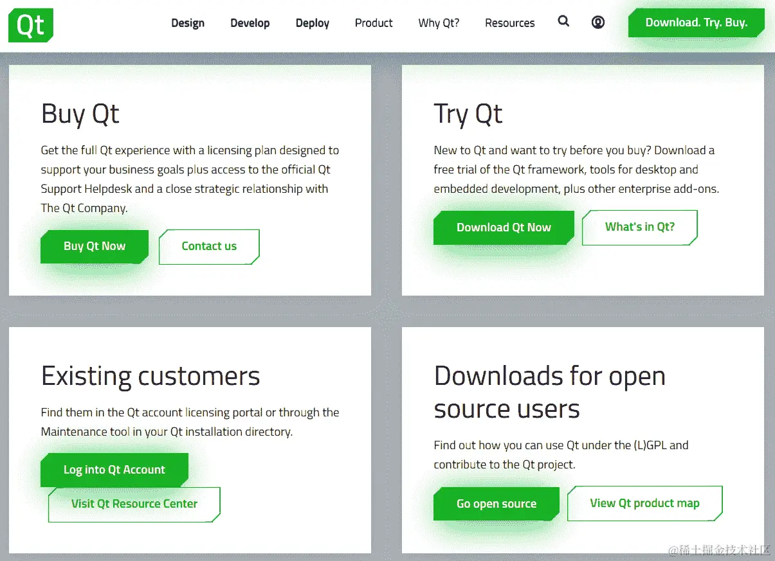Click the What's in Qt? button
Image resolution: width=775 pixels, height=561 pixels.
click(640, 227)
